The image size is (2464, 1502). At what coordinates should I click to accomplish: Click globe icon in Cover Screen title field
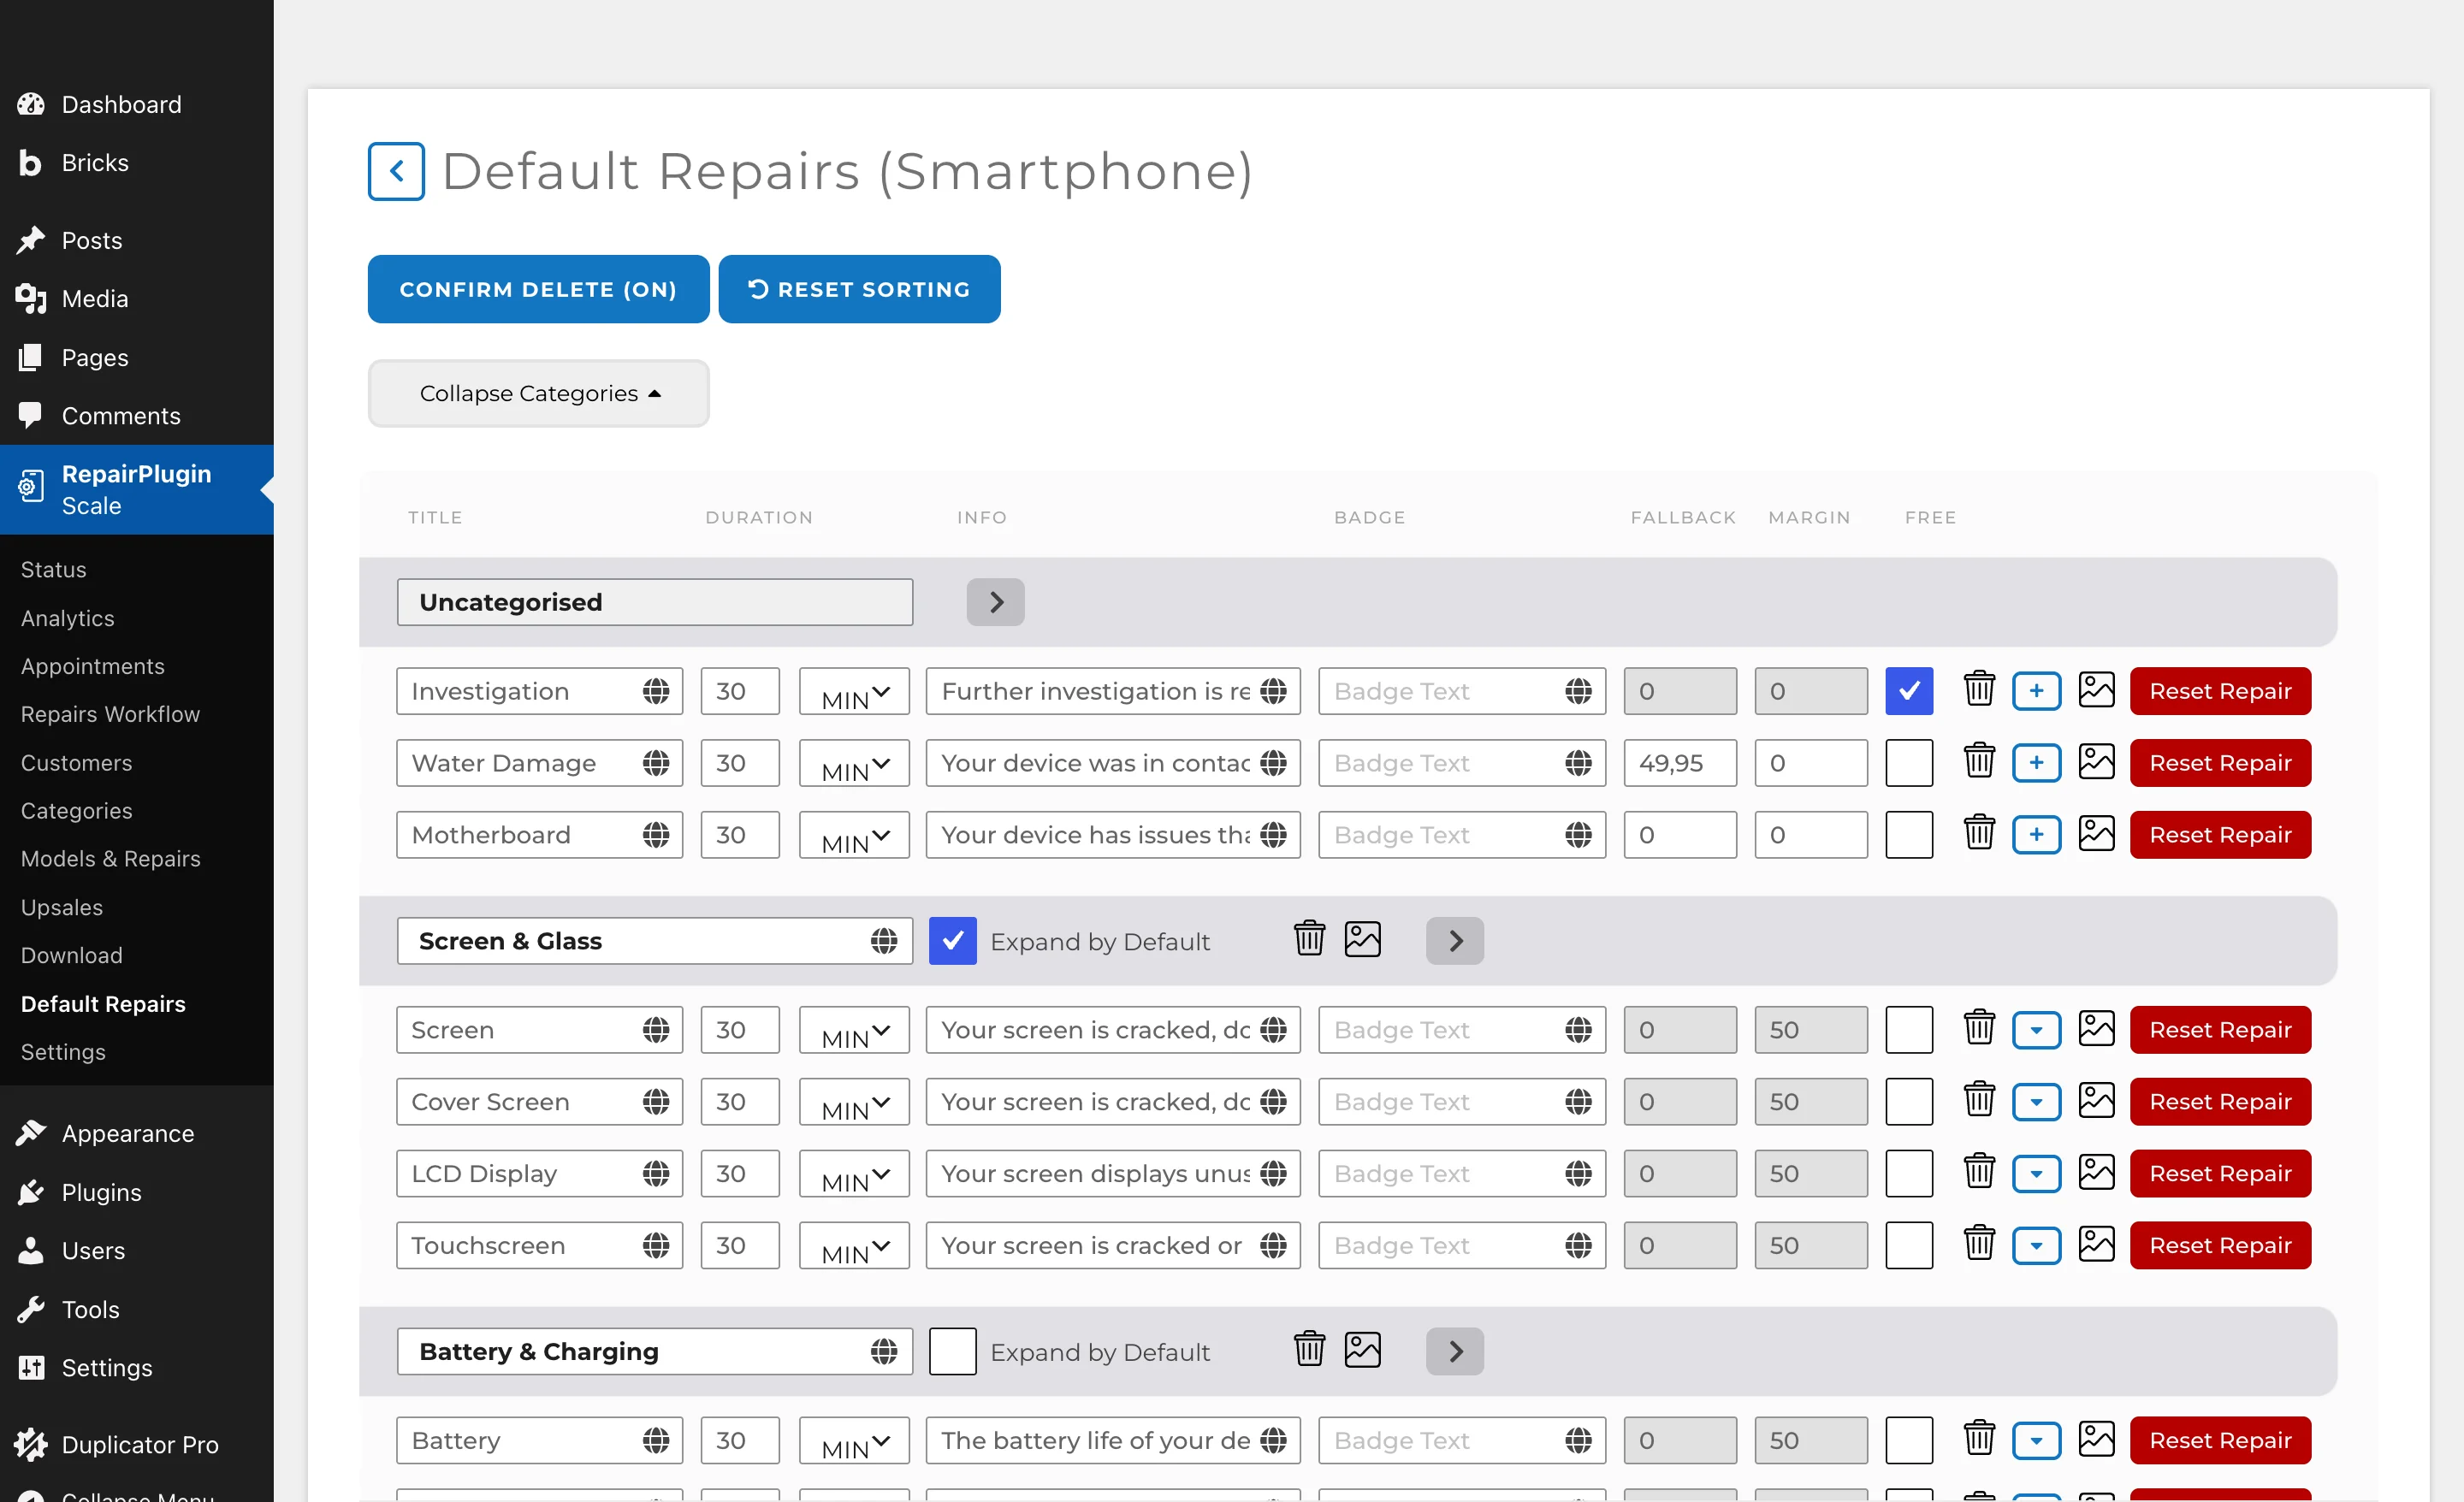click(656, 1101)
